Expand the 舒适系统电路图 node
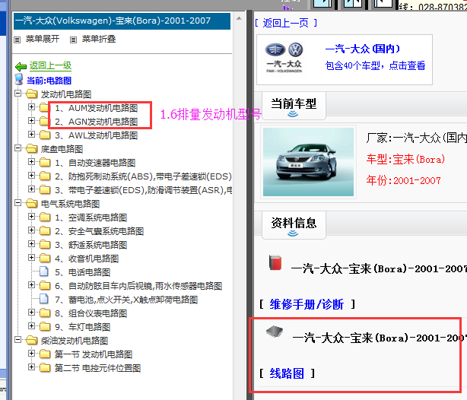The image size is (467, 400). click(31, 243)
